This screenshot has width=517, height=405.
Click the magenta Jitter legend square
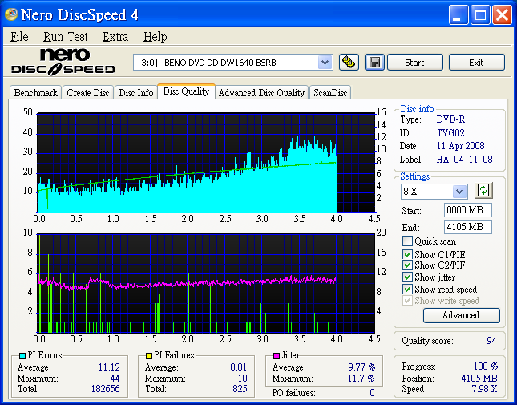[x=277, y=356]
